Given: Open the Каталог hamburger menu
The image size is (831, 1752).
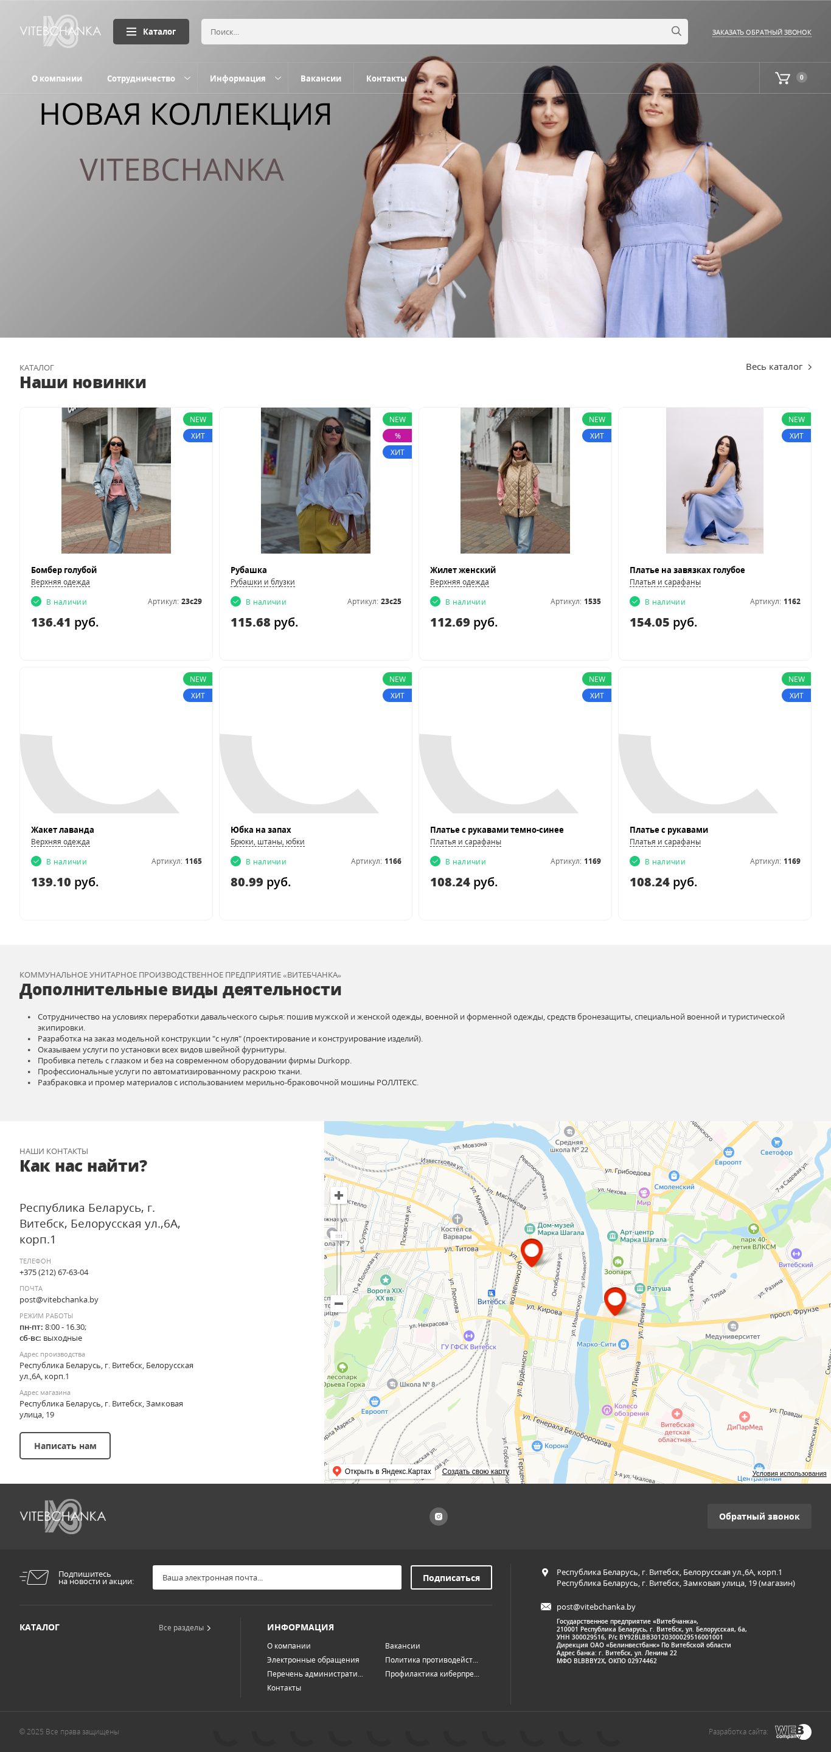Looking at the screenshot, I should [151, 31].
